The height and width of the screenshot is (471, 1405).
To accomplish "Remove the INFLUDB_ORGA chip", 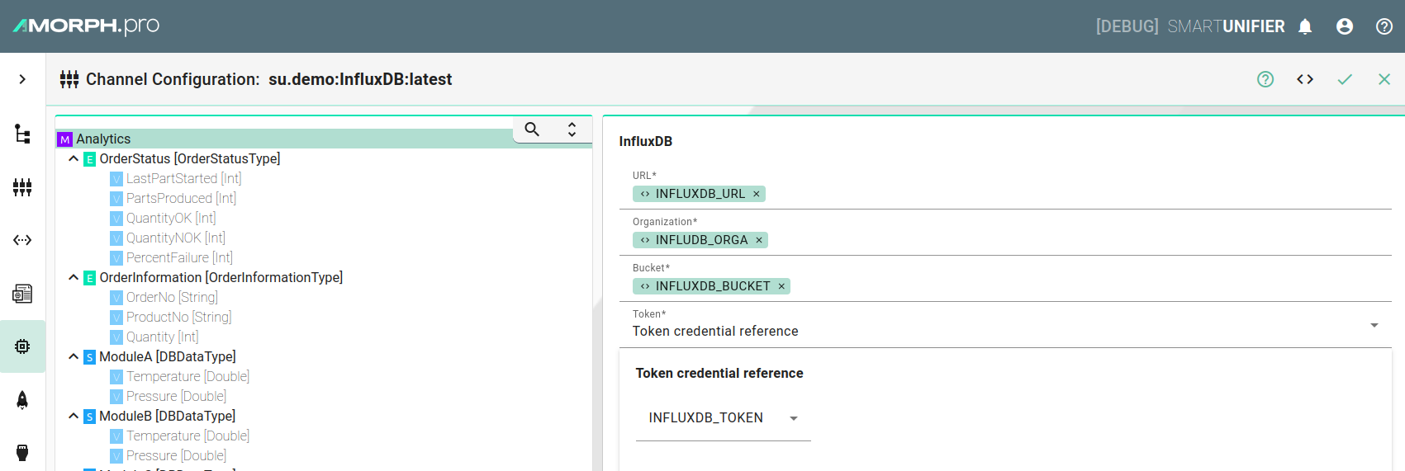I will point(759,240).
